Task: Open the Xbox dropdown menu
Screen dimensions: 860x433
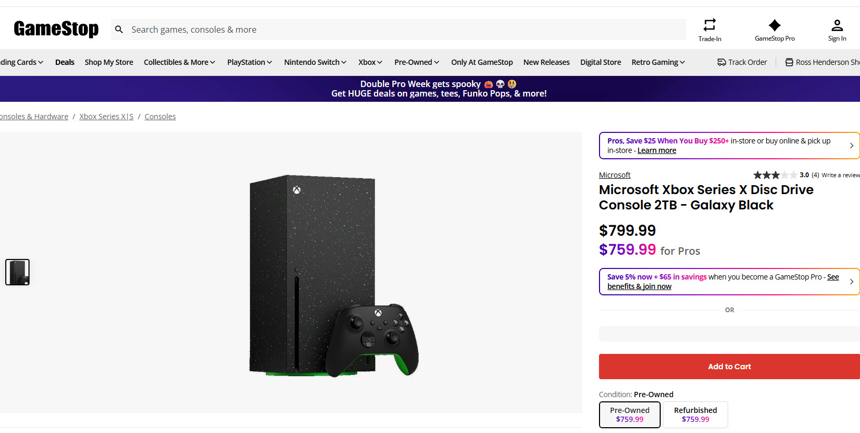Action: tap(370, 62)
